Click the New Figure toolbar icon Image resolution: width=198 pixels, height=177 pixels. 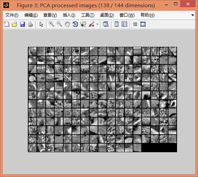tap(7, 24)
